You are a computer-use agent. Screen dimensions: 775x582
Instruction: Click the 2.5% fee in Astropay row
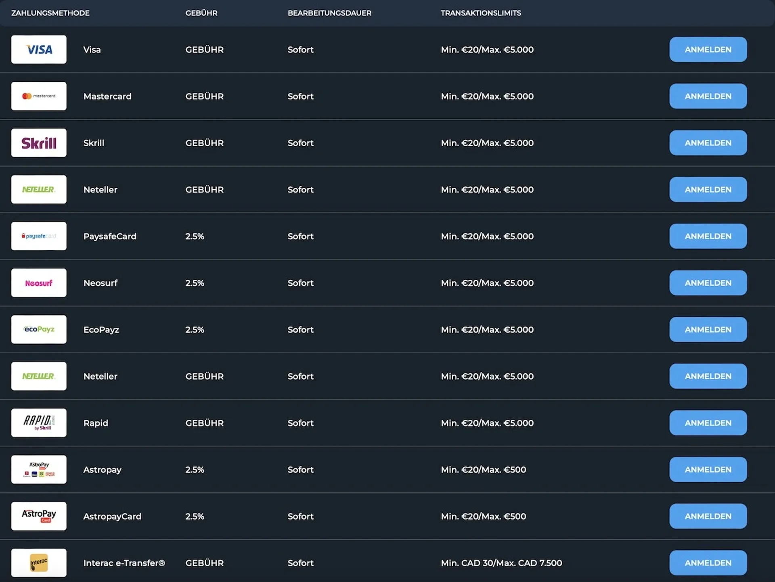tap(195, 469)
